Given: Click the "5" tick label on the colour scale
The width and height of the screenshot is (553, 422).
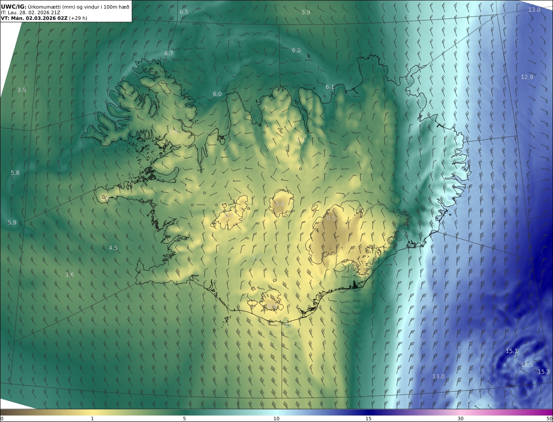Looking at the screenshot, I should tap(184, 419).
